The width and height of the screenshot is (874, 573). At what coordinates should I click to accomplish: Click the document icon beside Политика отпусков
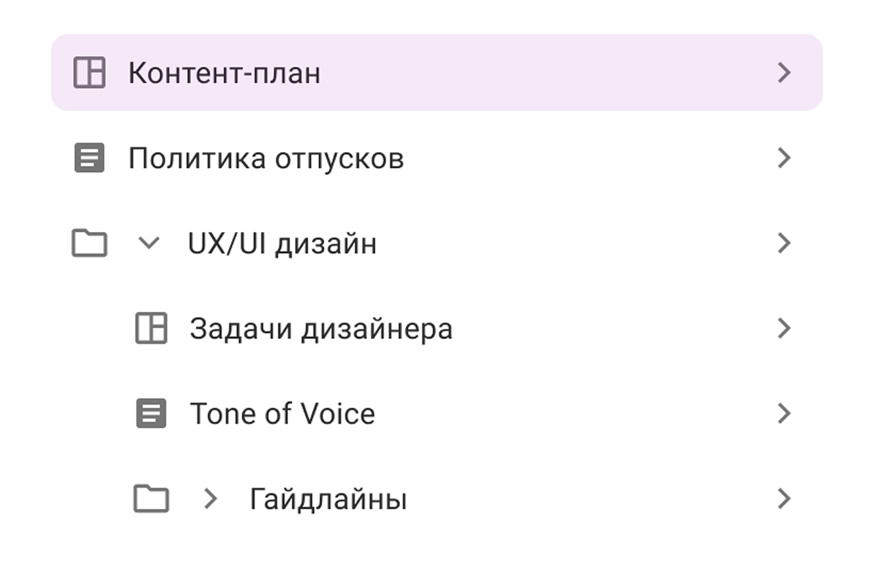tap(89, 158)
